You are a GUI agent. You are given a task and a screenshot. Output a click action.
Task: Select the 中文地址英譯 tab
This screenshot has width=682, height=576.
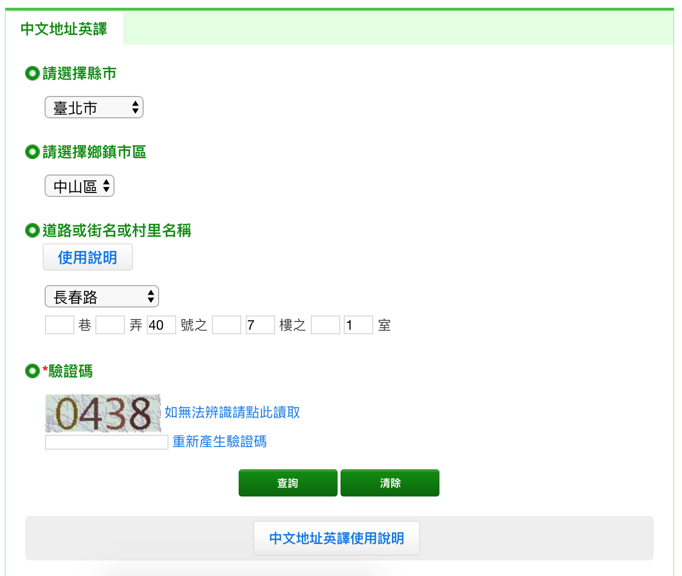64,29
